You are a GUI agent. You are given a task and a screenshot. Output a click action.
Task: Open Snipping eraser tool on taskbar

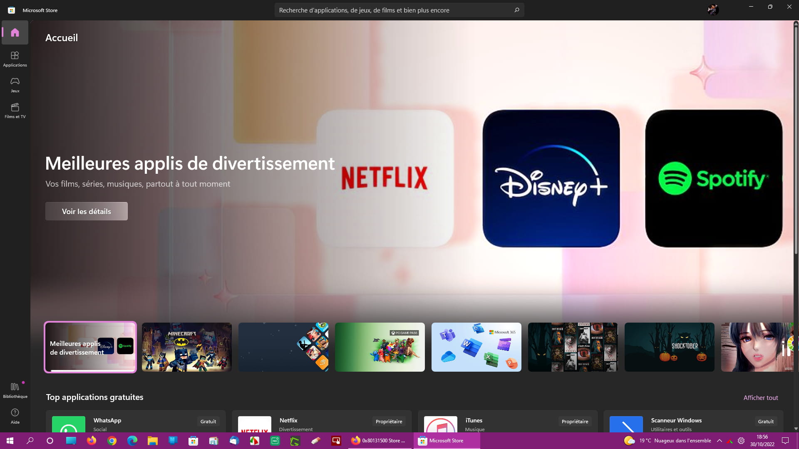point(316,441)
